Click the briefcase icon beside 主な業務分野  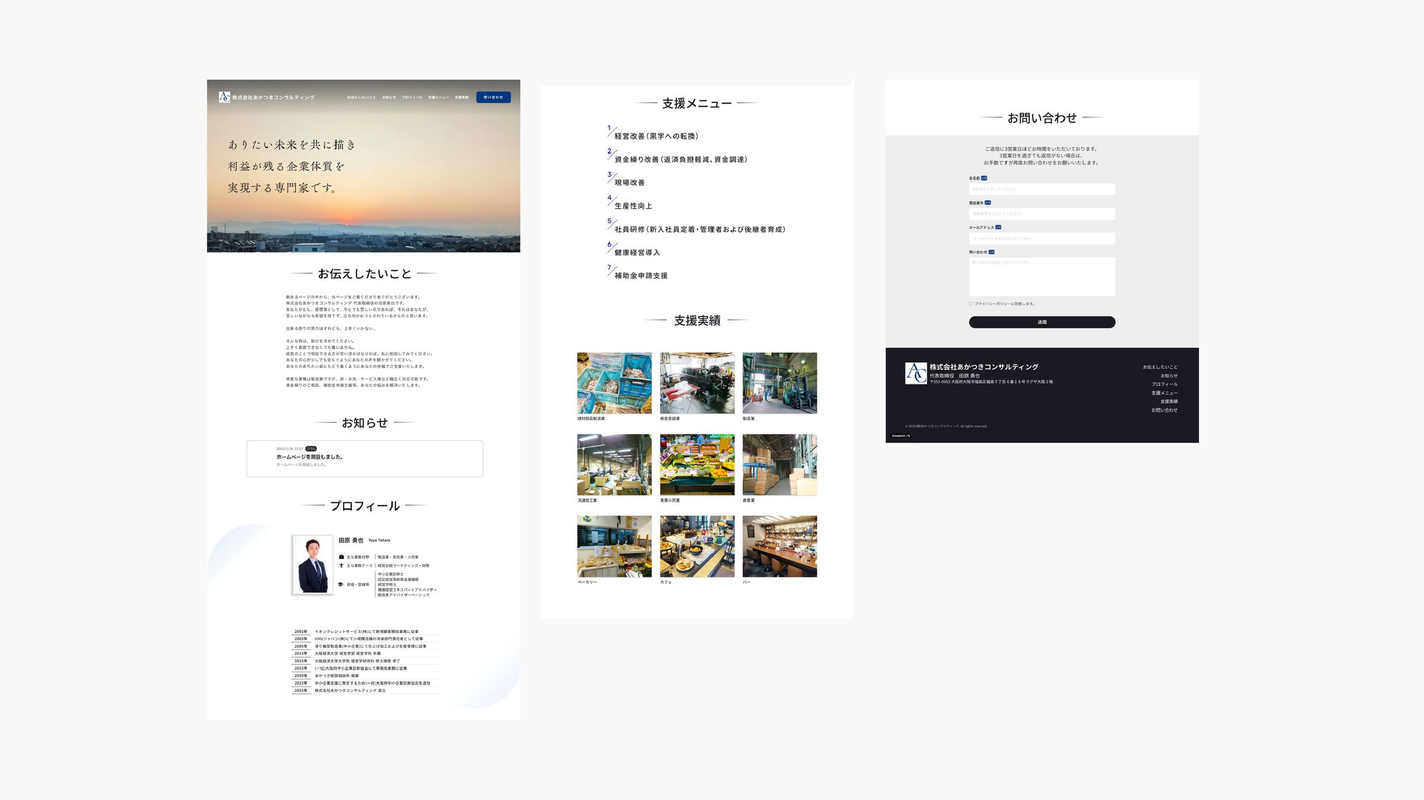(x=341, y=557)
